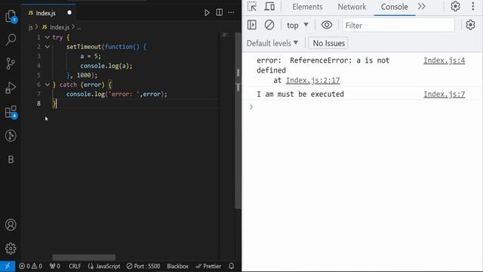483x272 pixels.
Task: Open the Extensions view
Action: point(11,112)
